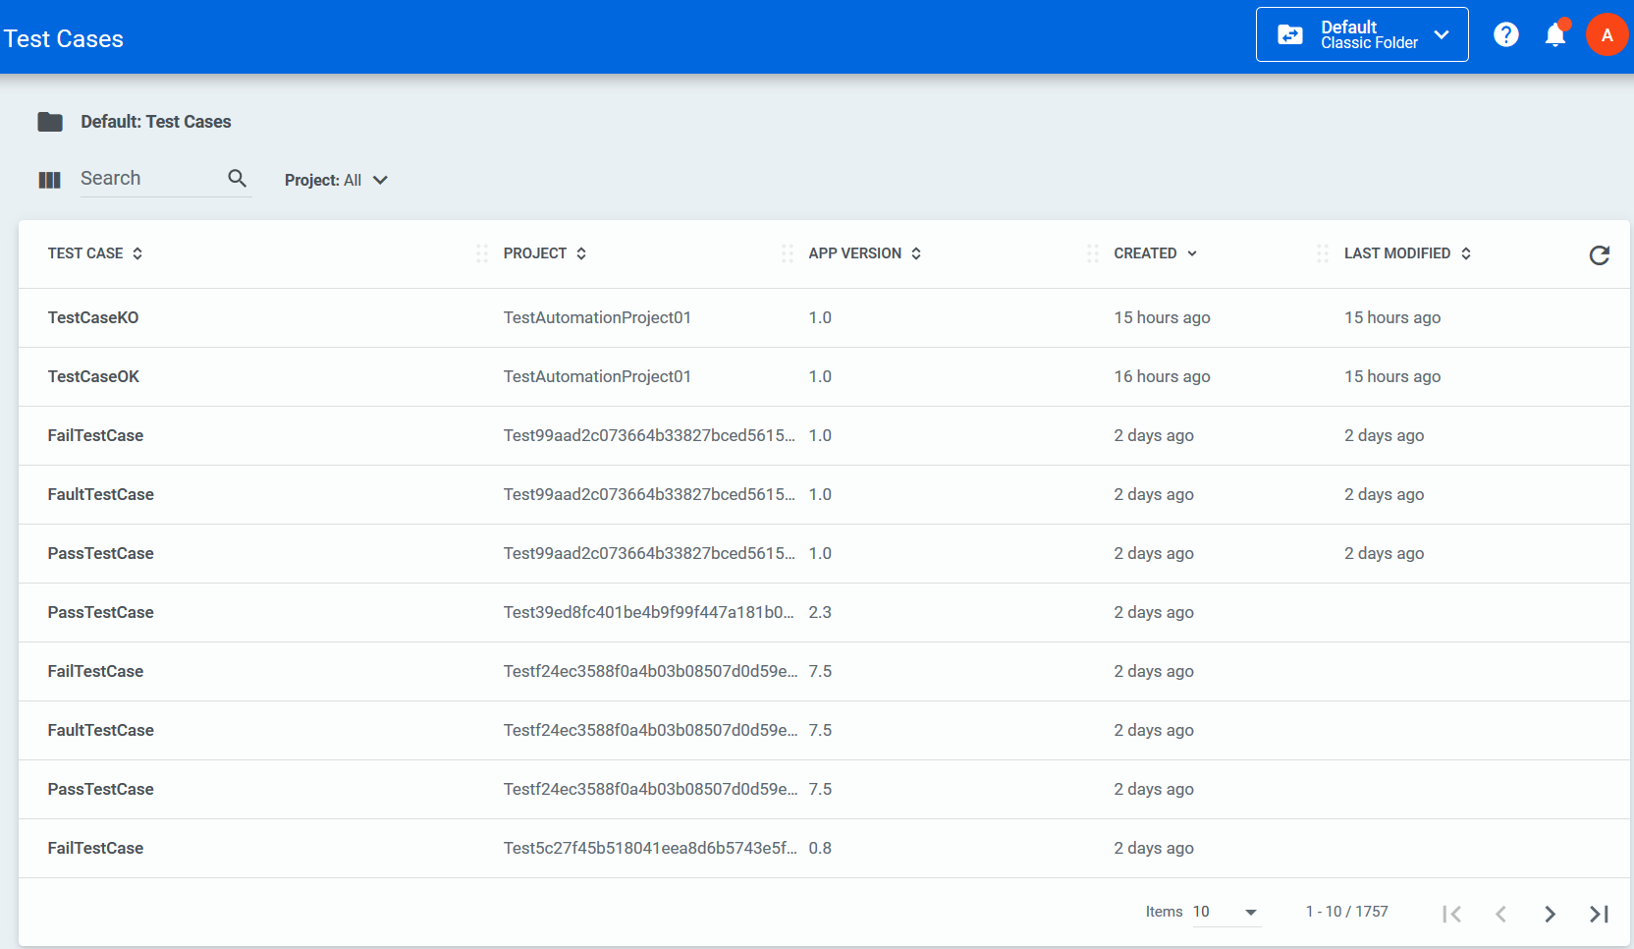The width and height of the screenshot is (1634, 949).
Task: Sort by the Last Modified column header
Action: [1407, 253]
